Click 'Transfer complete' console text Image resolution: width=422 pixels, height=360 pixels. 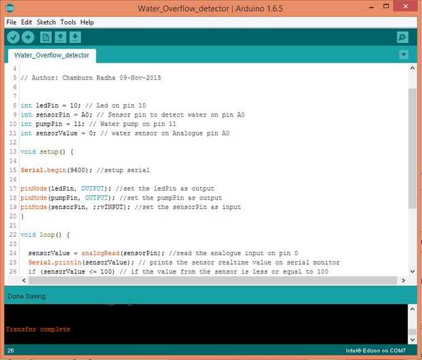click(38, 329)
